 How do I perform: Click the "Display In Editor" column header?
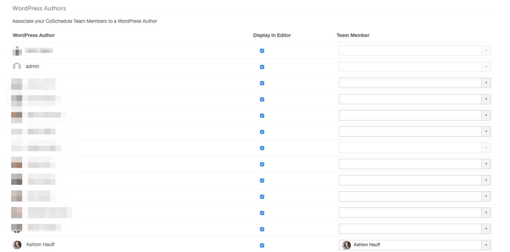click(272, 35)
